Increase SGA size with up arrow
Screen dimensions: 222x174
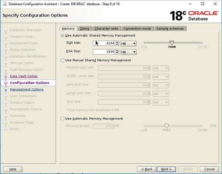(117, 42)
